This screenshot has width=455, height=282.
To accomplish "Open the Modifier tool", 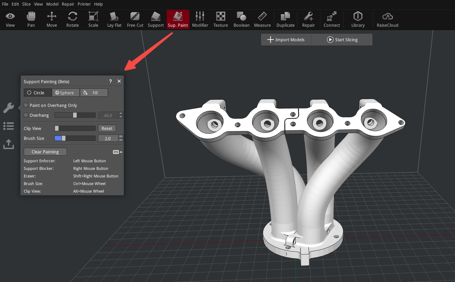I will (200, 19).
